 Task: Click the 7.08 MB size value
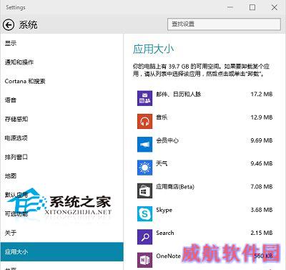262,187
